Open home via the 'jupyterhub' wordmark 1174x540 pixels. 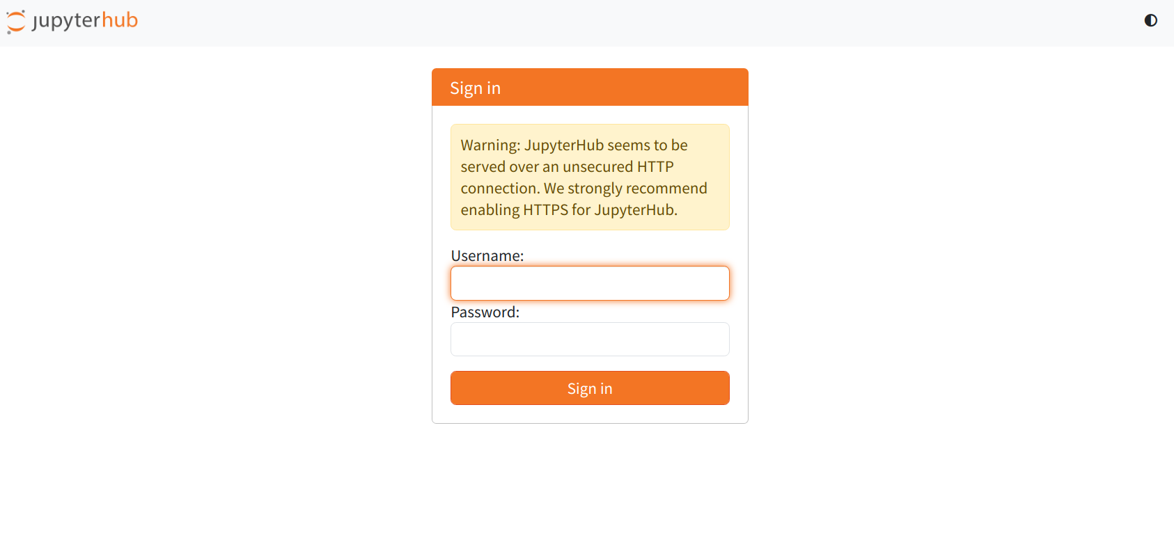(84, 21)
